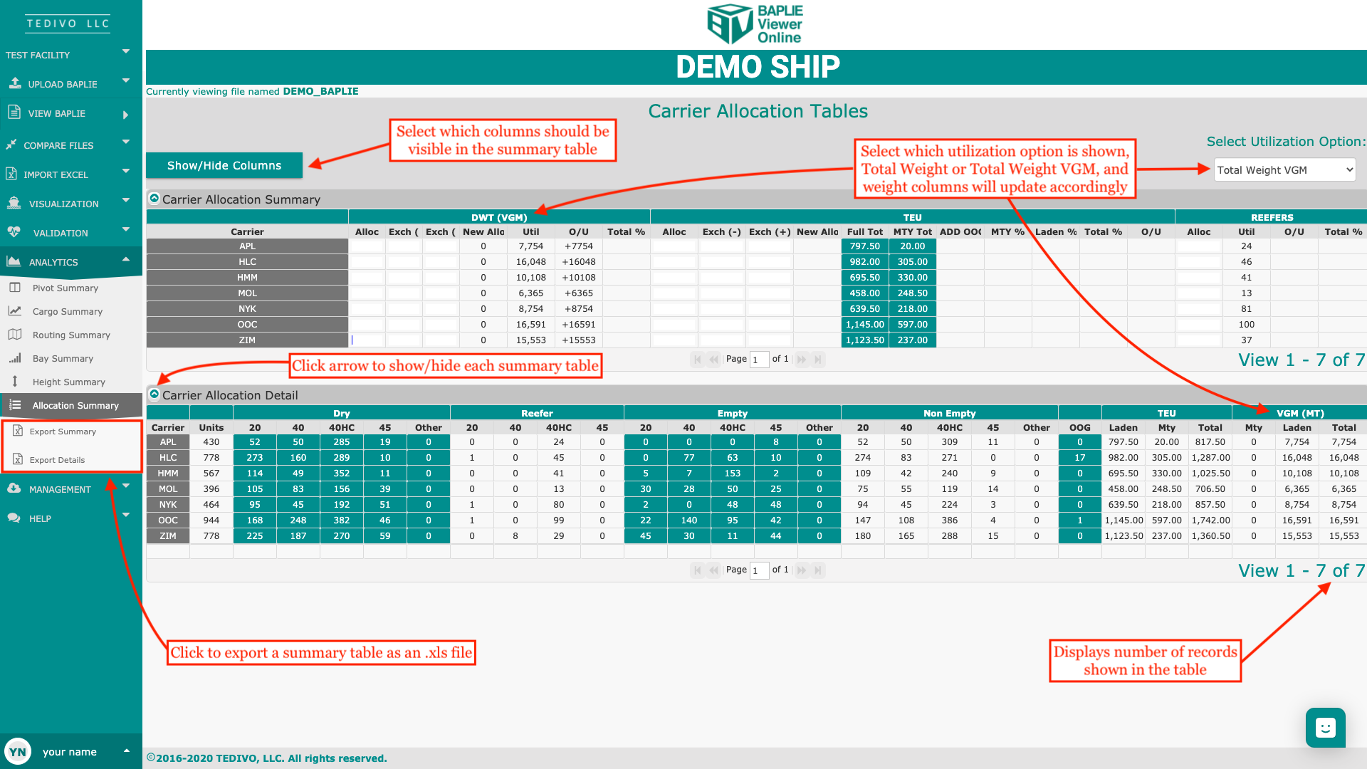Open the Bay Summary page
Screen dimensions: 1367x769
point(63,358)
